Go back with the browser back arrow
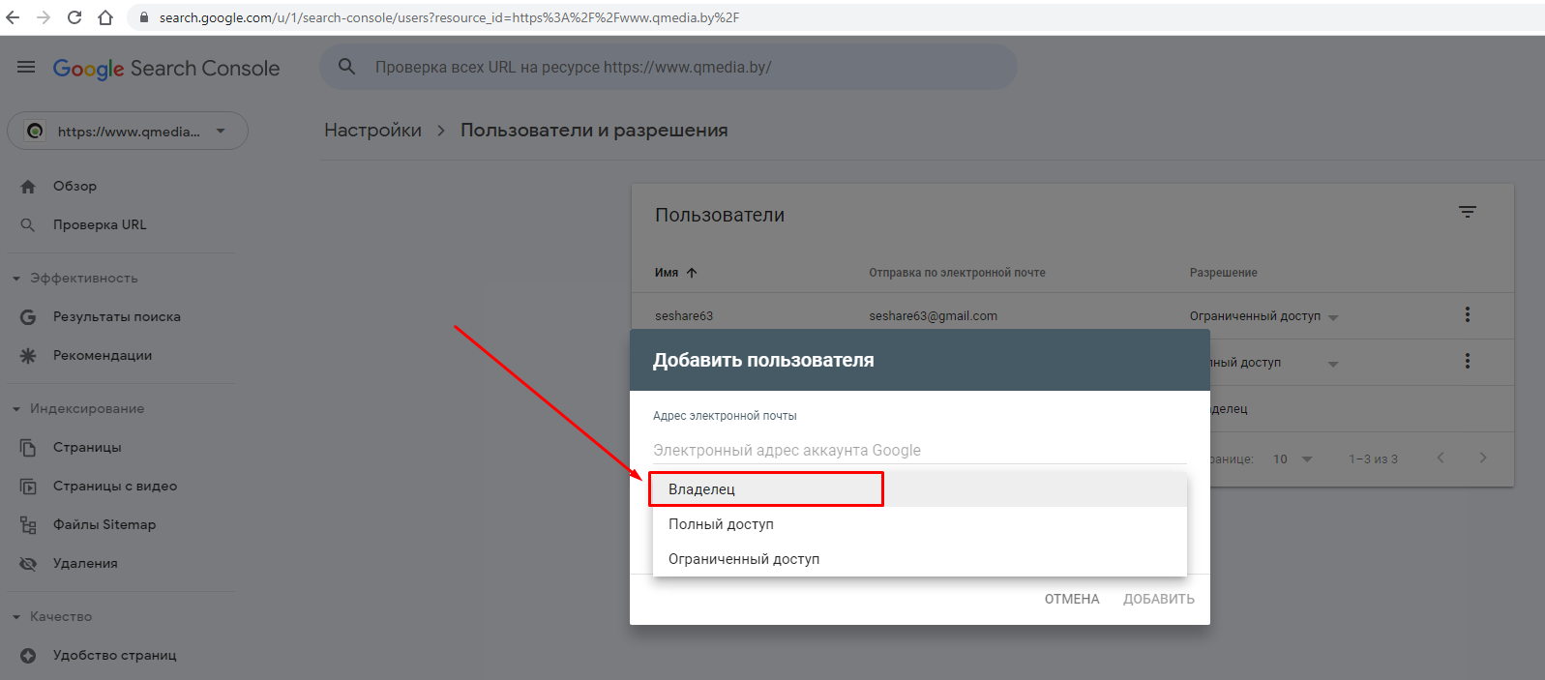This screenshot has width=1545, height=680. tap(13, 17)
